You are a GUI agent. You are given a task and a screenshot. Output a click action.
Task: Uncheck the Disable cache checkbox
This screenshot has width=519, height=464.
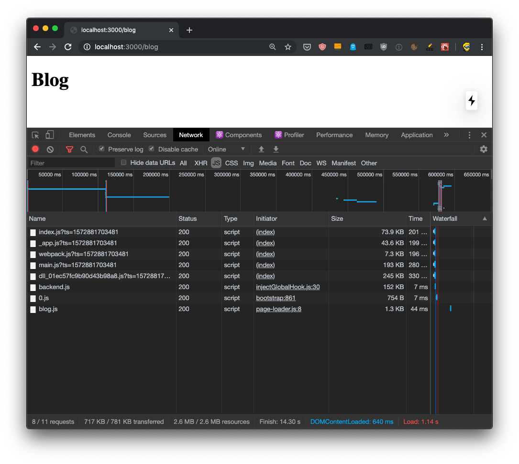tap(152, 149)
